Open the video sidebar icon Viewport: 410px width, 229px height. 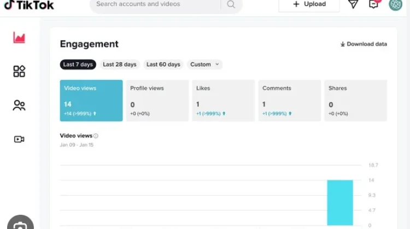point(19,139)
